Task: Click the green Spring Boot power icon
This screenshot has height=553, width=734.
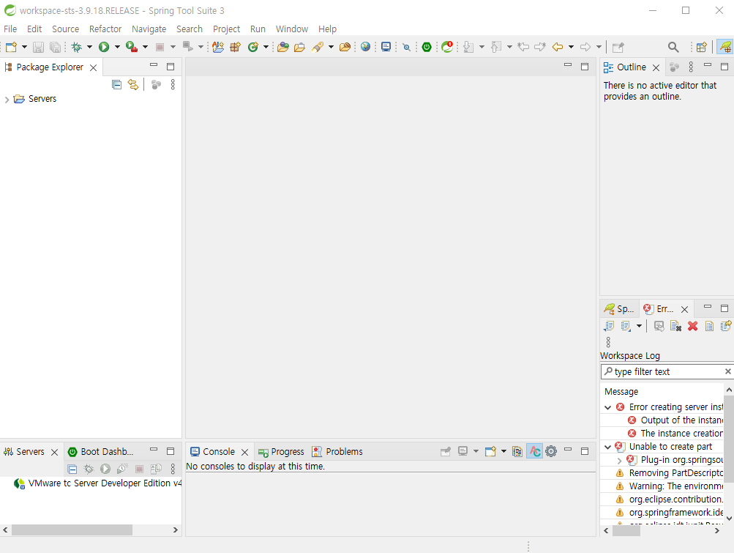Action: (x=427, y=47)
